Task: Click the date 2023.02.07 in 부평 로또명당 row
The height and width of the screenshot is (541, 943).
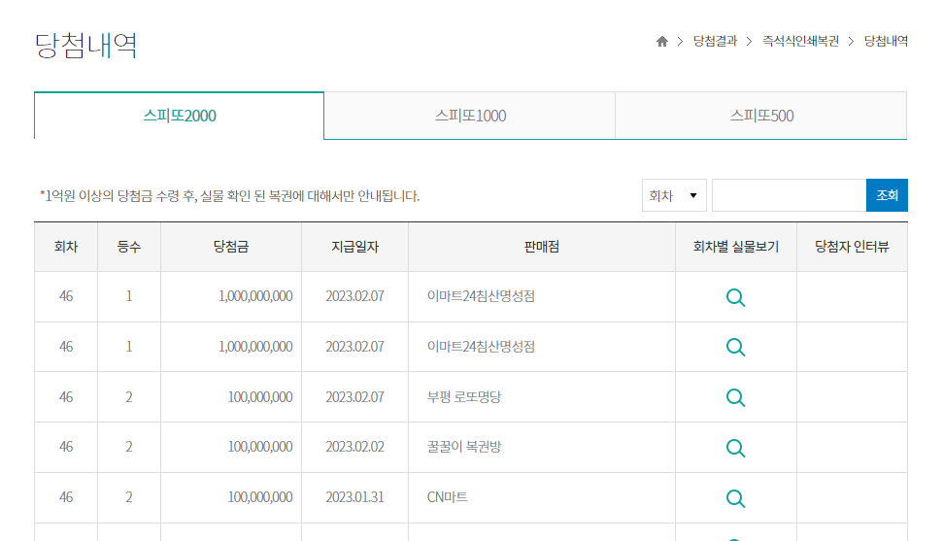Action: (x=354, y=397)
